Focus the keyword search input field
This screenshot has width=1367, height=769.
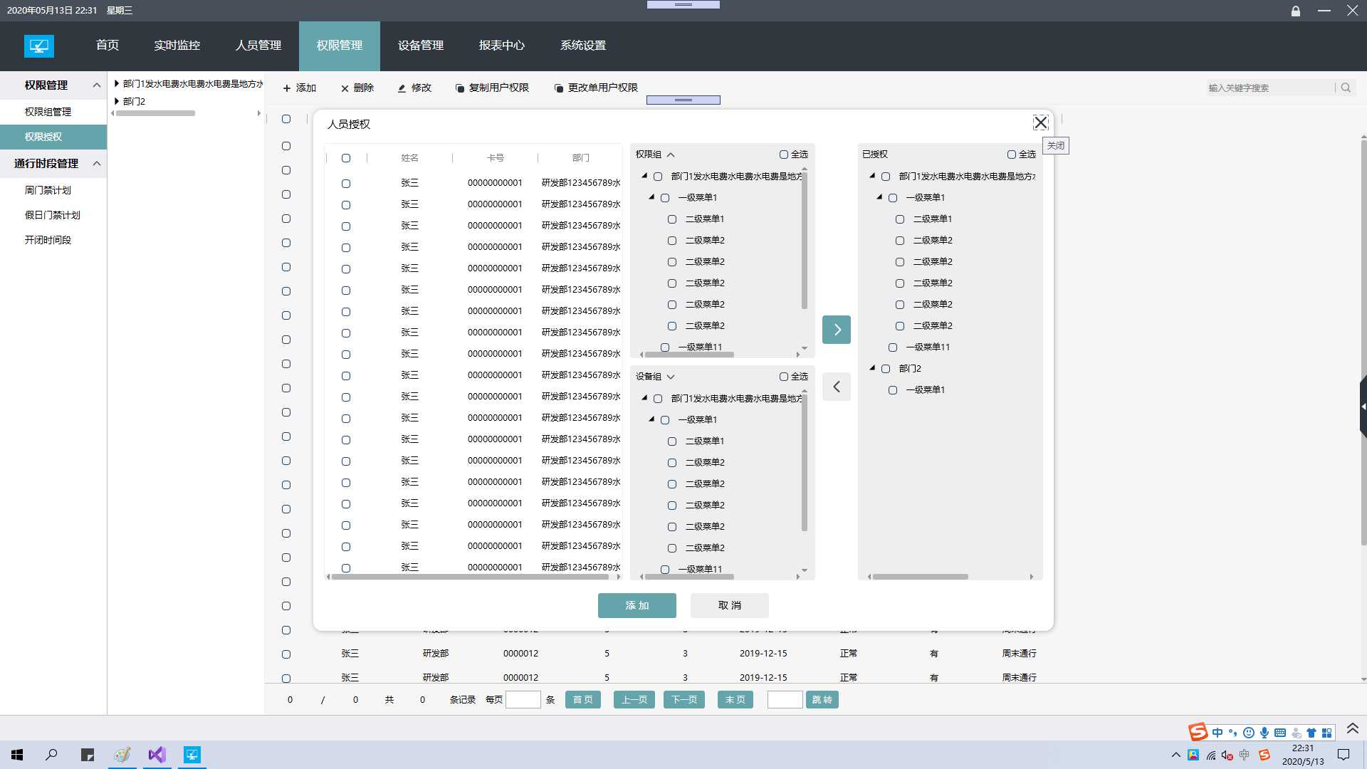coord(1270,88)
